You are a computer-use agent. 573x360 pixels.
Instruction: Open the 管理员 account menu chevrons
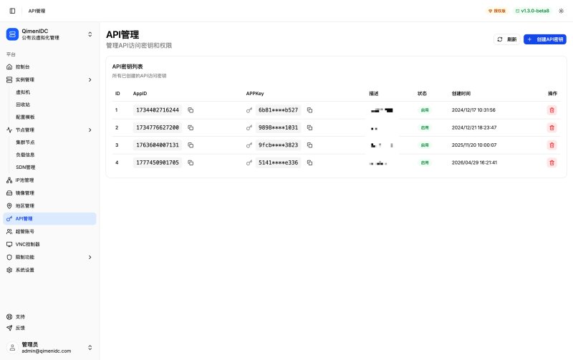coord(90,348)
